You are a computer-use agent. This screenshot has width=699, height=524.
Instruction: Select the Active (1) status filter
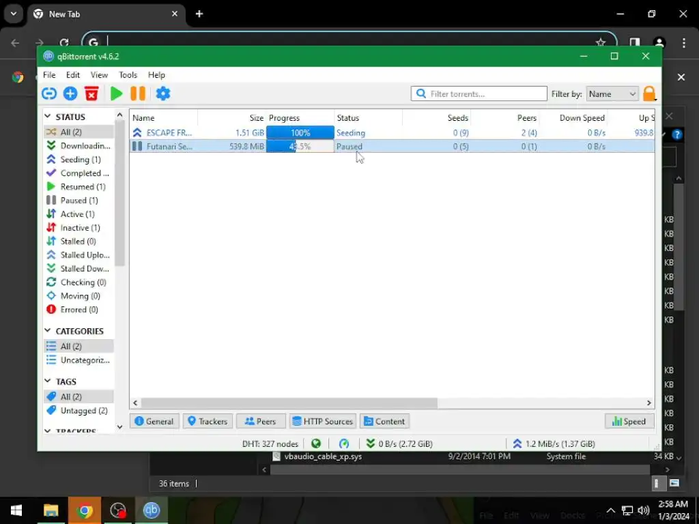(79, 214)
